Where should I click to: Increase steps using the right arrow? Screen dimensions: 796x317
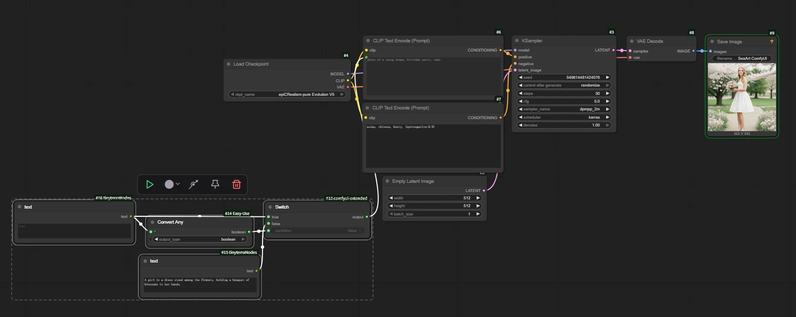click(x=607, y=93)
